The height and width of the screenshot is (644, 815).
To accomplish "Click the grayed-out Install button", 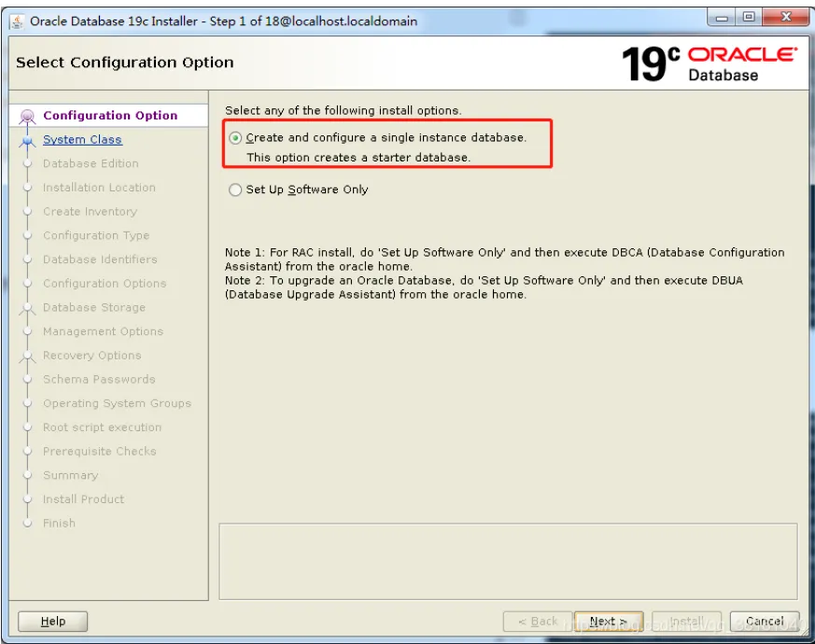I will (x=686, y=621).
